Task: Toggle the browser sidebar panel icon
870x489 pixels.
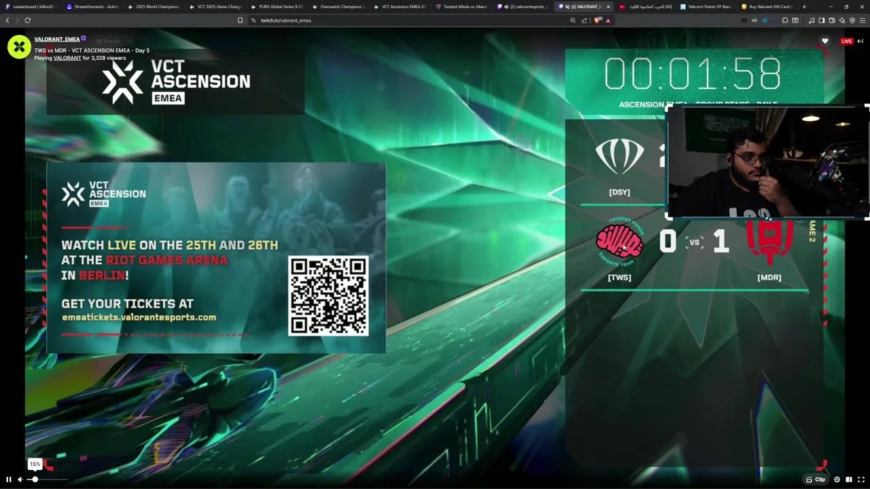Action: [822, 20]
